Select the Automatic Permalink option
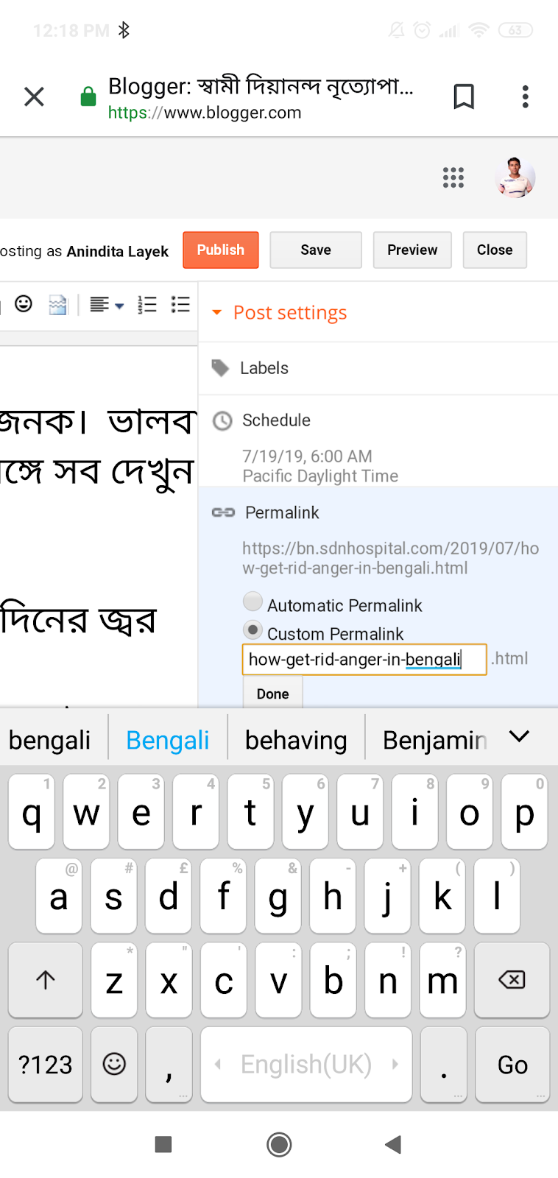Image resolution: width=558 pixels, height=1178 pixels. 252,602
